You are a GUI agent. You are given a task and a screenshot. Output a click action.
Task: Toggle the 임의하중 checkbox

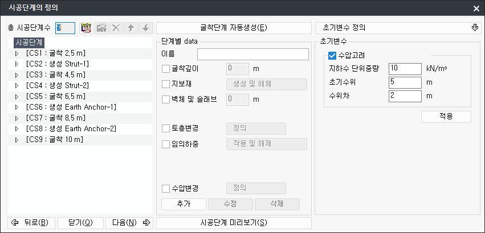point(166,144)
